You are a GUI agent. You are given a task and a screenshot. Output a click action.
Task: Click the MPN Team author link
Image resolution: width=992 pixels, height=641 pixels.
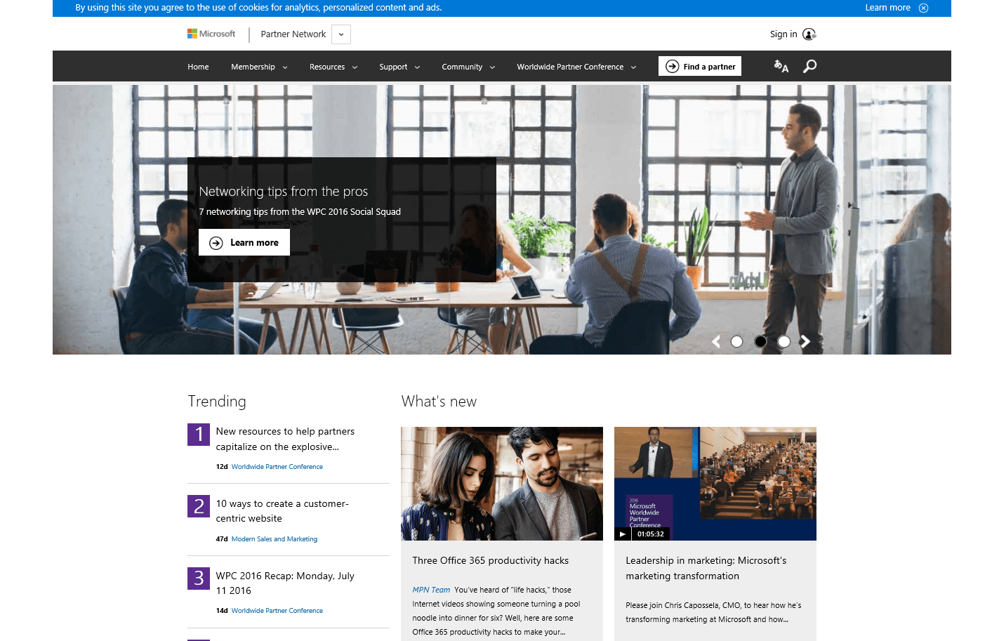point(431,590)
